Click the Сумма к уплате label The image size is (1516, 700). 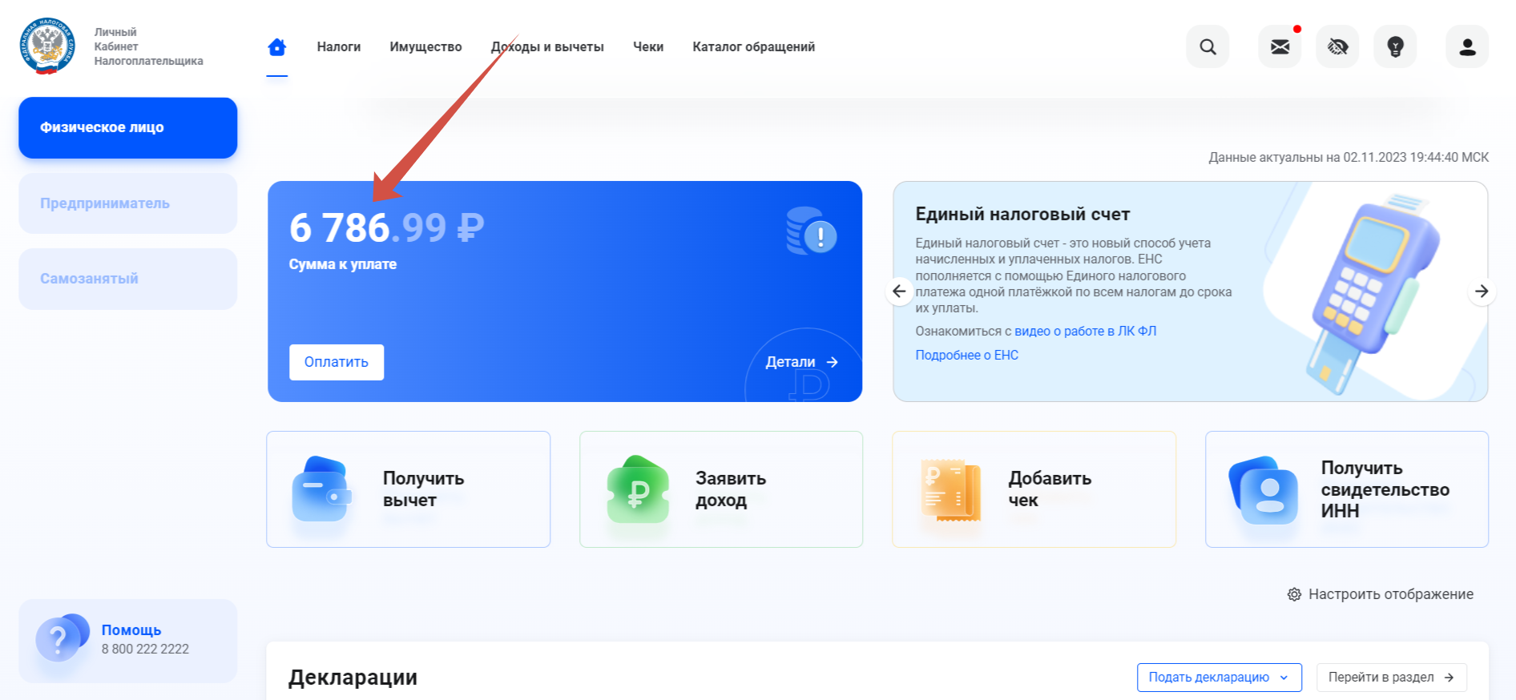(343, 264)
